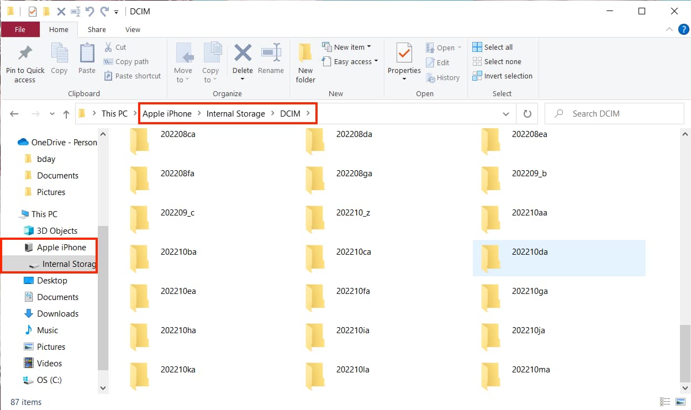Click Copy path in Clipboard group
The height and width of the screenshot is (410, 691).
[x=126, y=62]
